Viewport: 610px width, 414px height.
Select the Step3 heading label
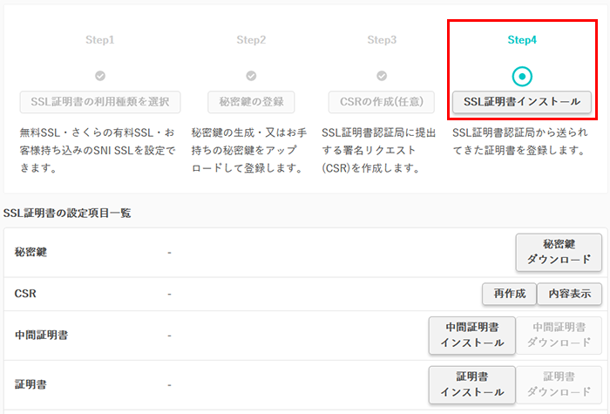[382, 40]
